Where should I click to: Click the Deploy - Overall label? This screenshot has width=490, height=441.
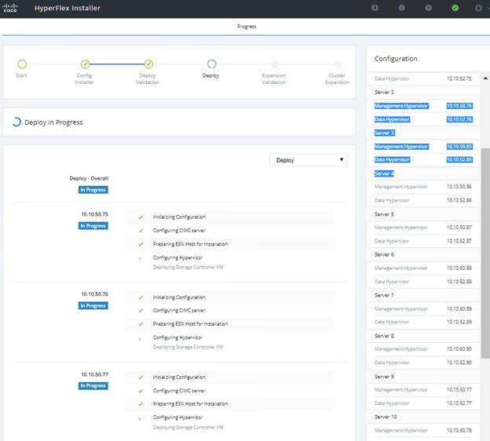coord(89,178)
